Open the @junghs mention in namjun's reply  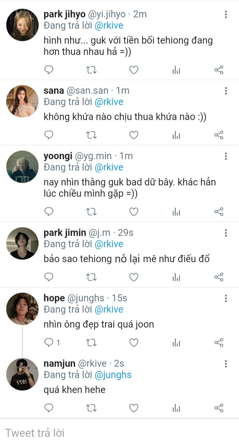[x=113, y=375]
